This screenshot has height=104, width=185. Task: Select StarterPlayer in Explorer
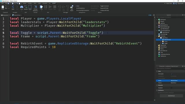tap(164, 47)
